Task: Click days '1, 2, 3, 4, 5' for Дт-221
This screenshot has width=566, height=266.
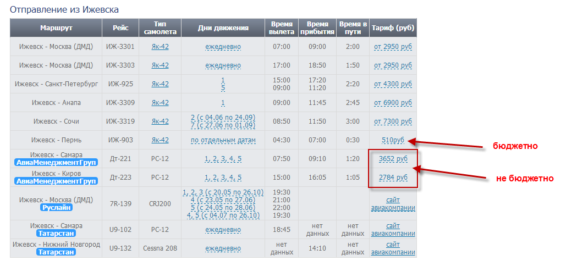Action: [223, 159]
